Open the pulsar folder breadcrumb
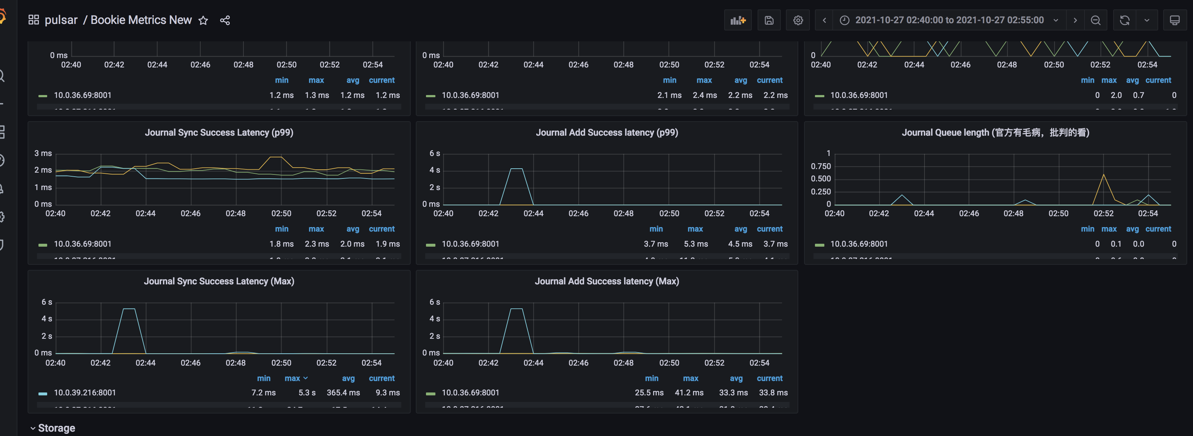The height and width of the screenshot is (436, 1193). [x=61, y=20]
